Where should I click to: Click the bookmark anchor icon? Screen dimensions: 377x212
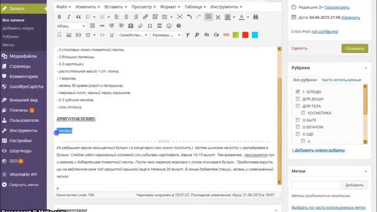[59, 35]
